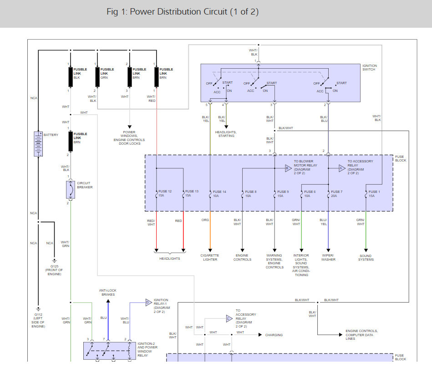Click 'IGNITION-2 AND POWER WINDOW RELAY' label
This screenshot has height=368, width=432.
[x=147, y=349]
